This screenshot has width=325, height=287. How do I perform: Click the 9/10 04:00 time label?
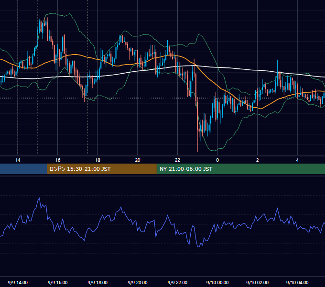click(297, 282)
